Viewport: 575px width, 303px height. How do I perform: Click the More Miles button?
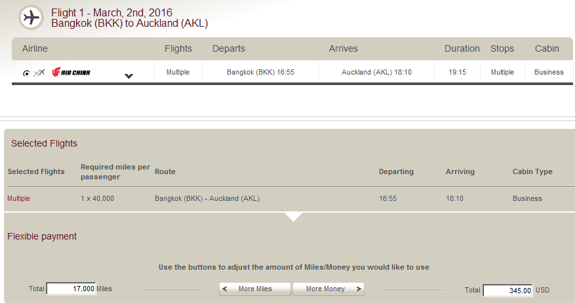coord(255,289)
